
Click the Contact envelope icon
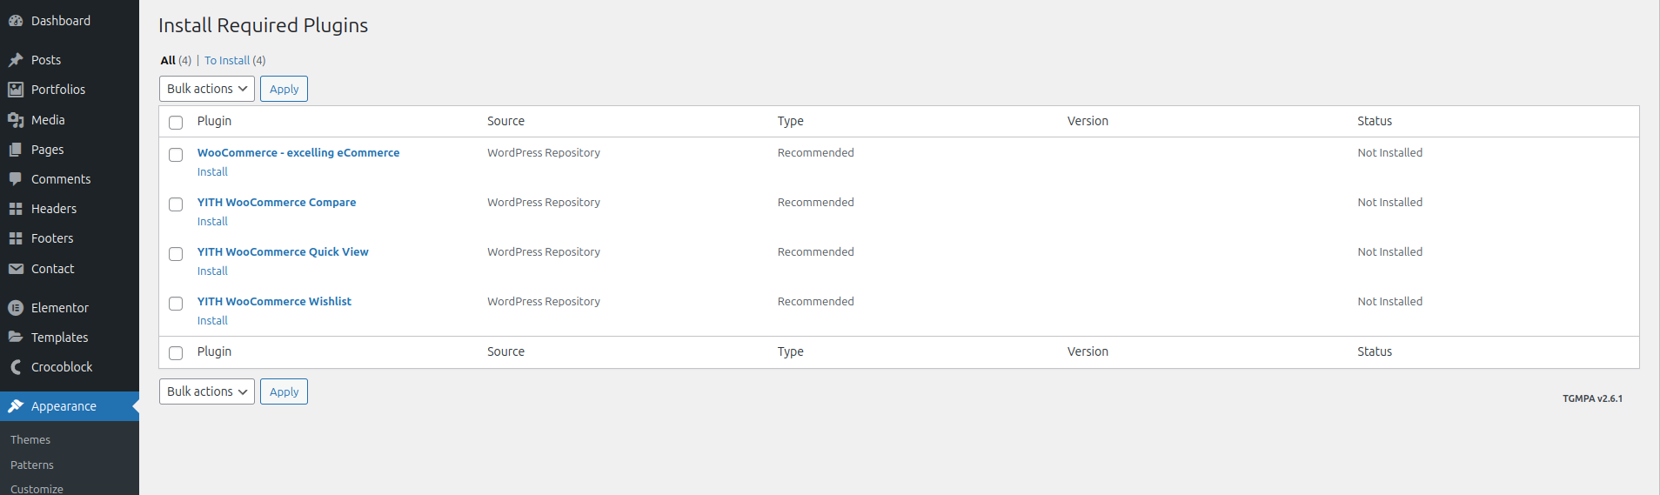point(16,269)
